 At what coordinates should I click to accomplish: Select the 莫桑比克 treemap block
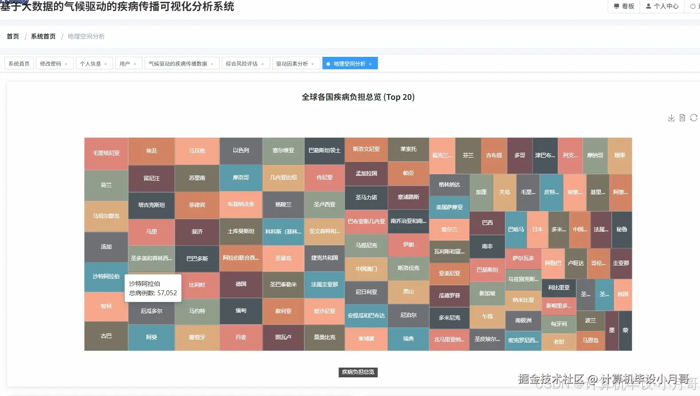325,337
